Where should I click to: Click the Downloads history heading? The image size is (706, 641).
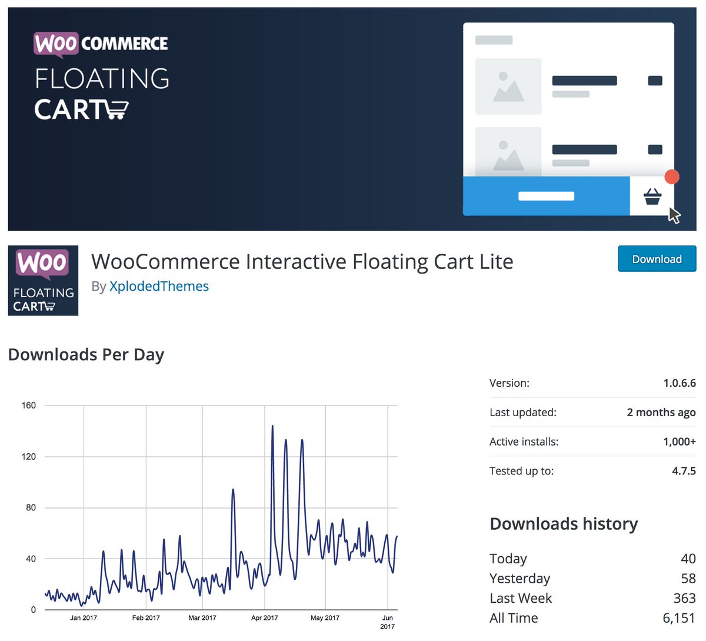coord(564,524)
